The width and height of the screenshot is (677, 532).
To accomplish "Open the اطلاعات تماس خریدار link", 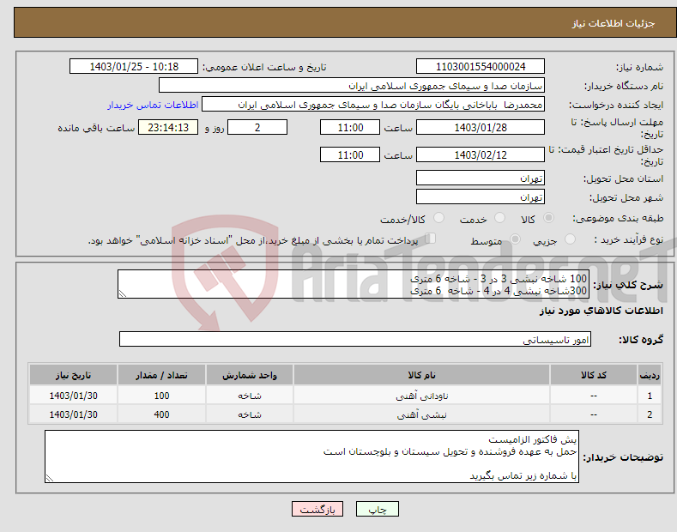I will (x=153, y=105).
